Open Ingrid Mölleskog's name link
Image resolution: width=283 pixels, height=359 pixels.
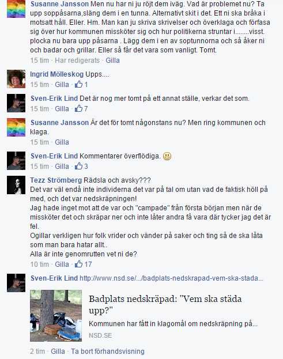[x=57, y=74]
